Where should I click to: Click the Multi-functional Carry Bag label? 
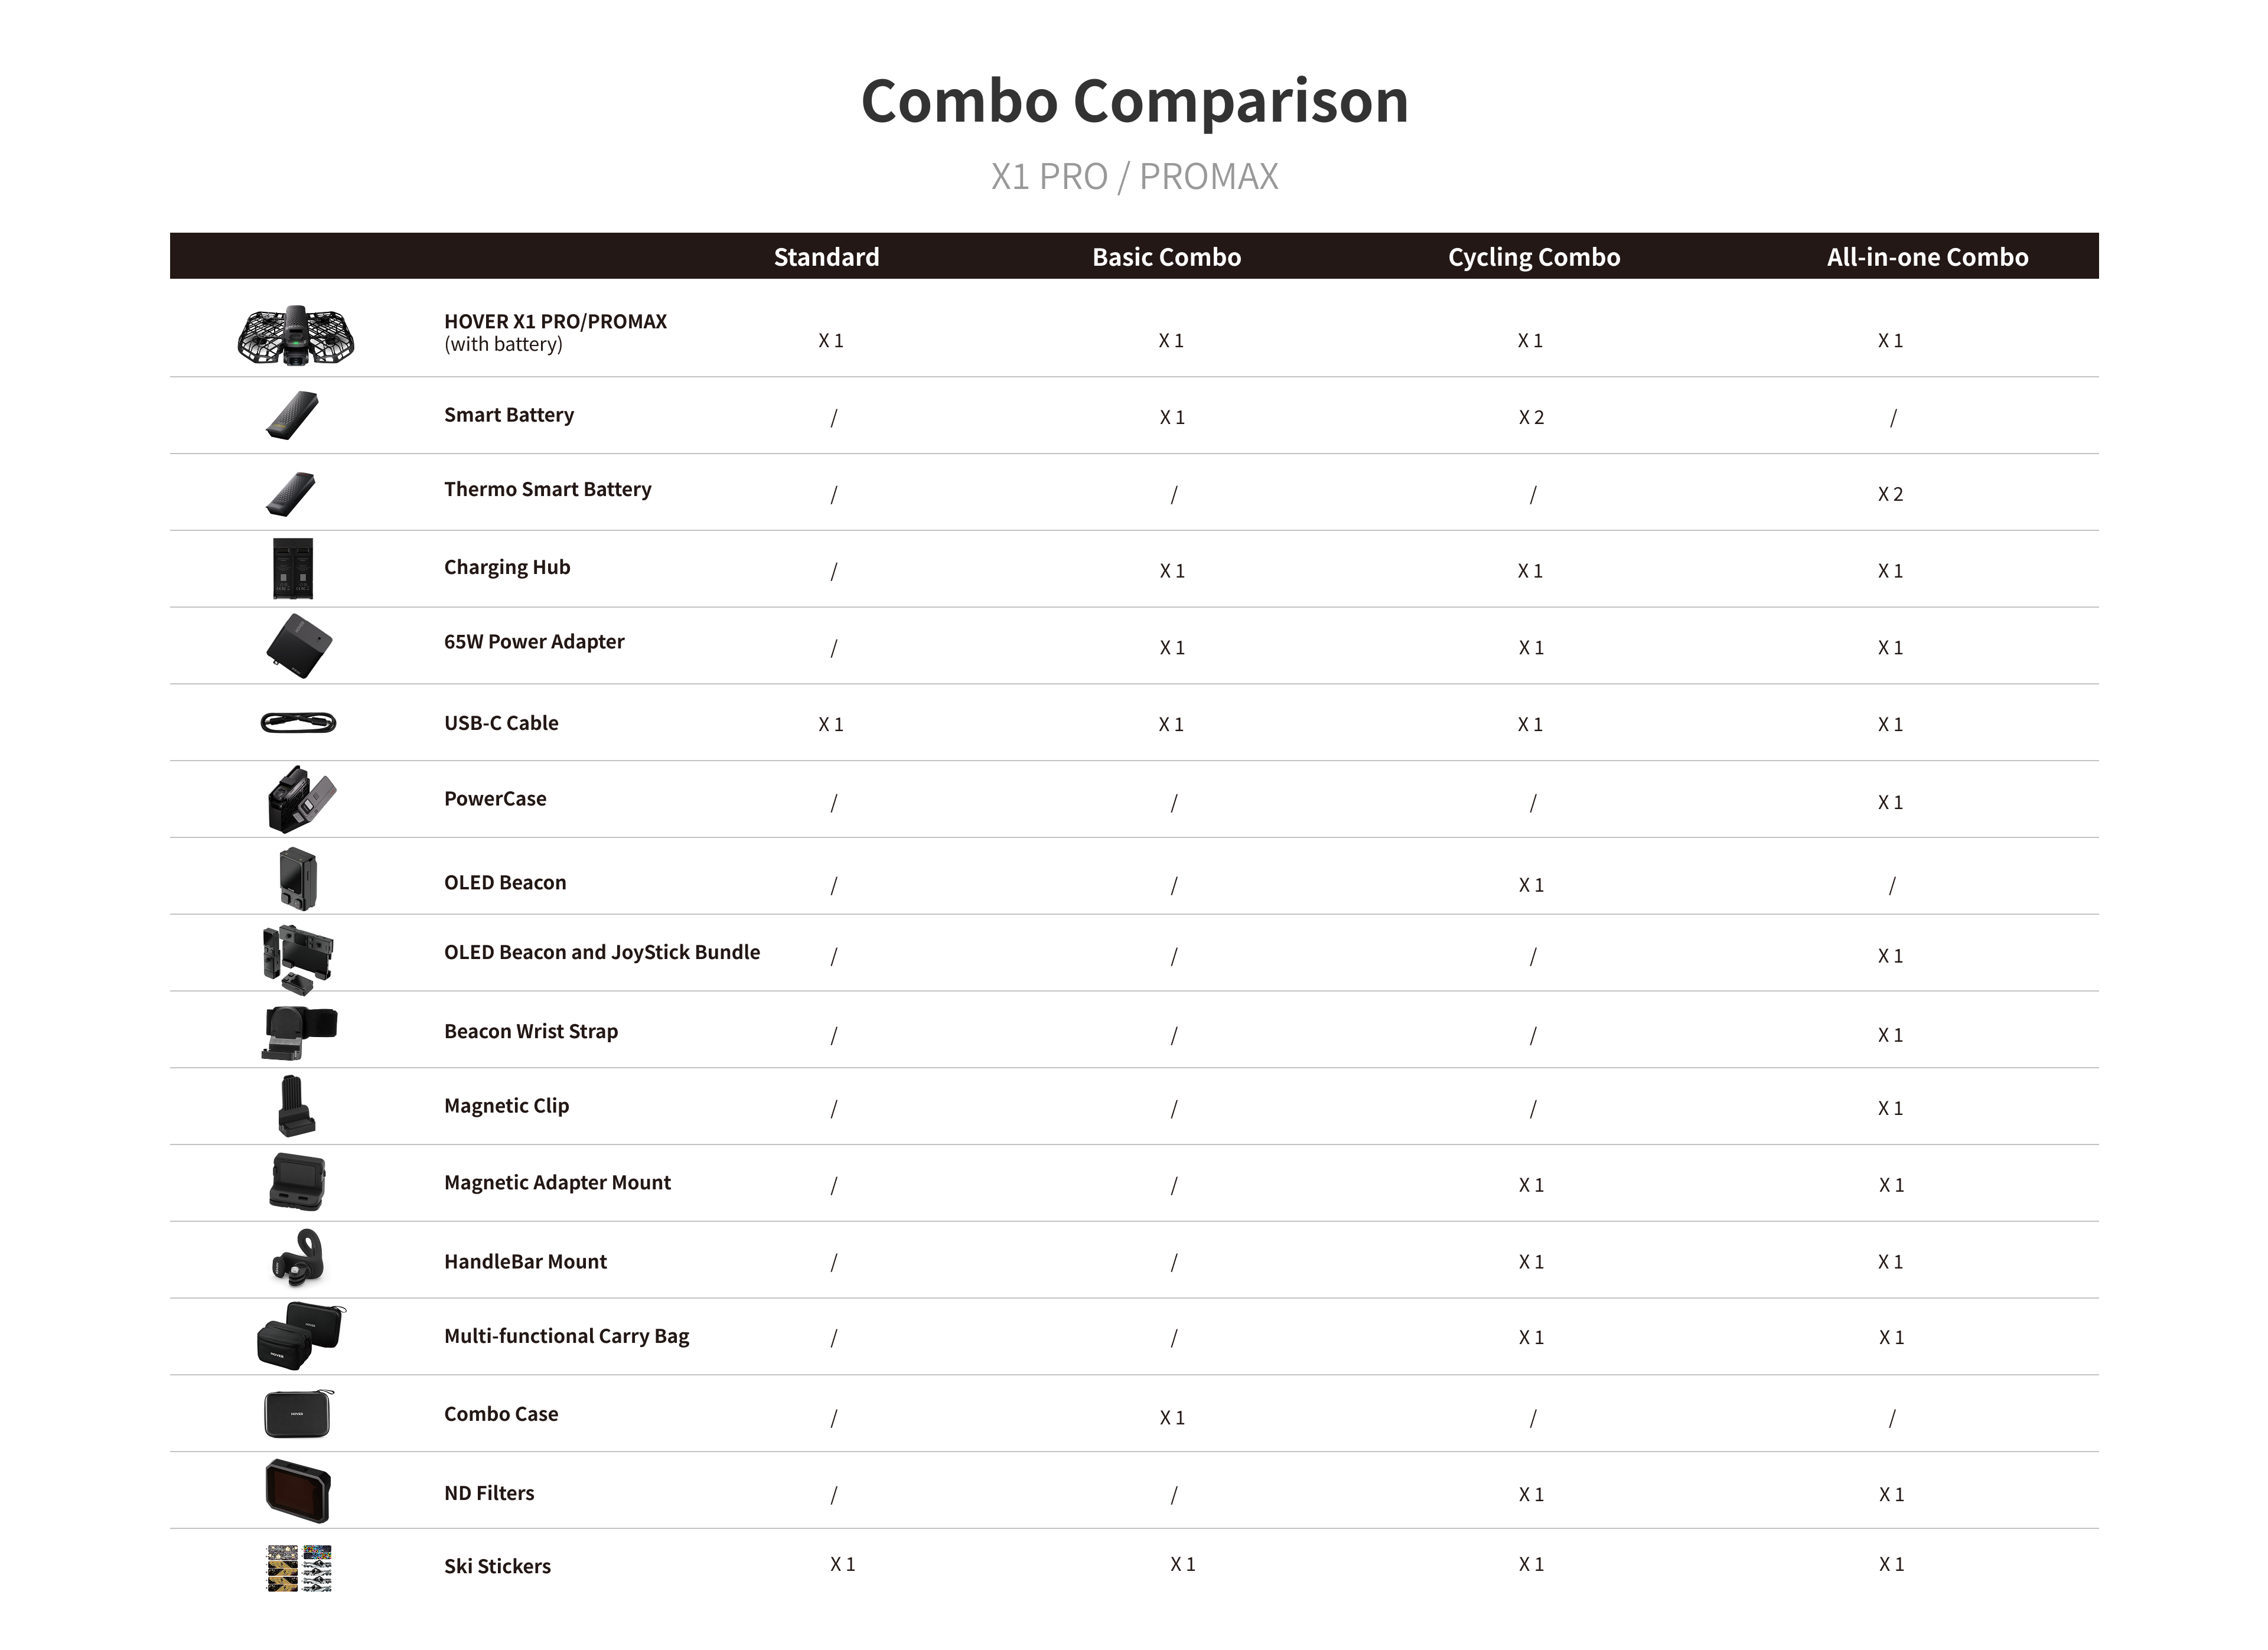tap(566, 1336)
